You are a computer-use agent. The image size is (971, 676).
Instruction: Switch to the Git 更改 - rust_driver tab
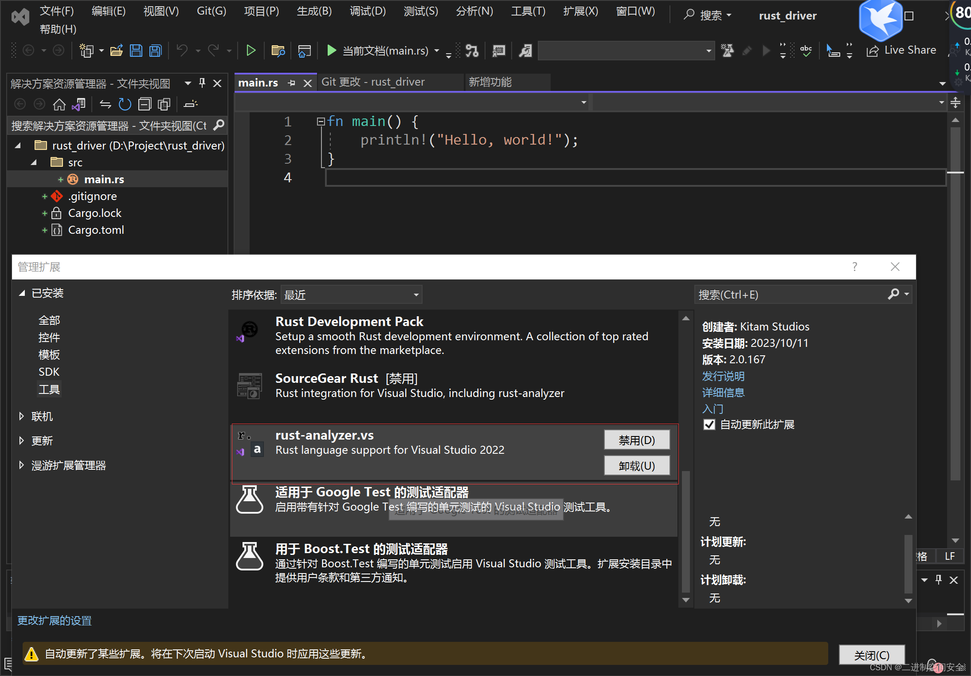pos(373,82)
